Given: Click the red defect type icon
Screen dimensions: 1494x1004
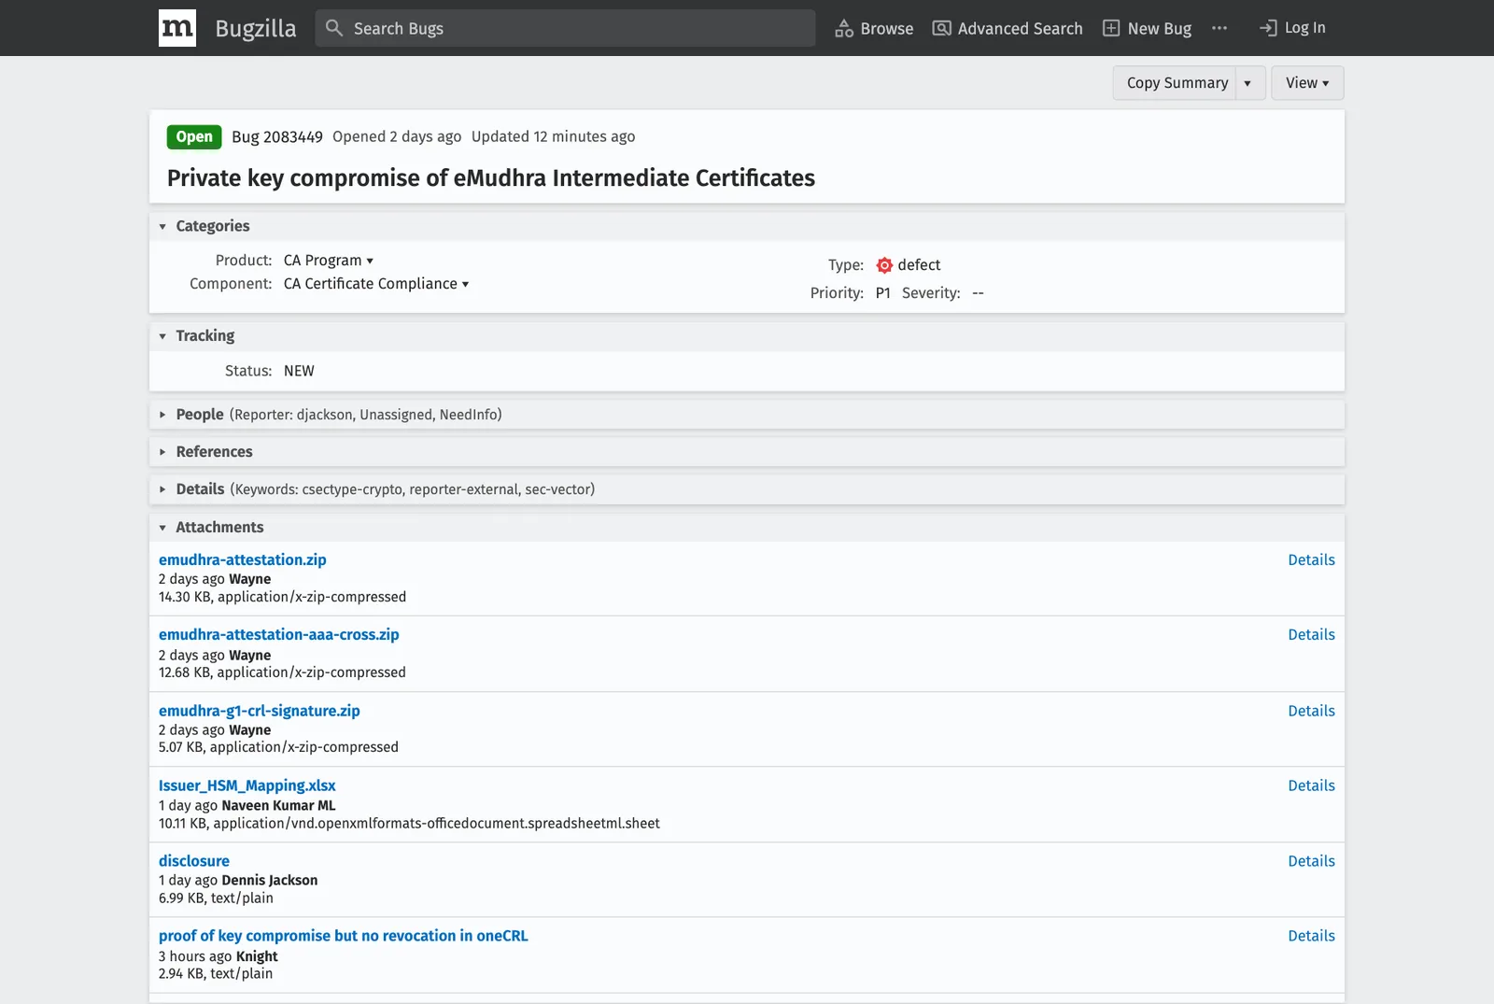Looking at the screenshot, I should (x=884, y=265).
